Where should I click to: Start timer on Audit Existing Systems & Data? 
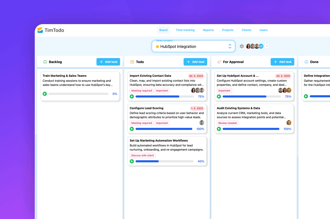pos(219,129)
